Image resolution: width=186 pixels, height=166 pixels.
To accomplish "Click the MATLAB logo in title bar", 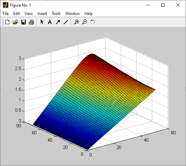I will pos(6,5).
